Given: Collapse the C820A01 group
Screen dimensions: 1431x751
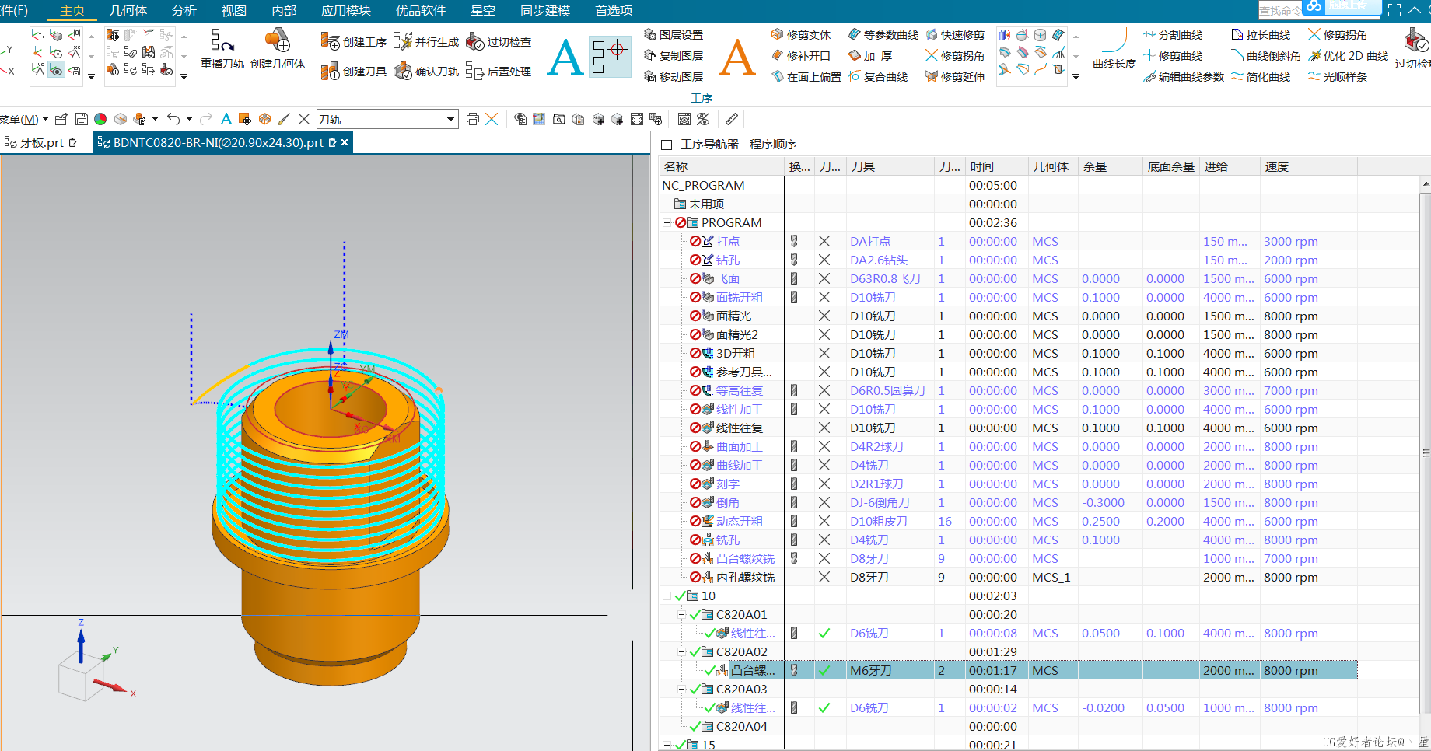Looking at the screenshot, I should (681, 615).
